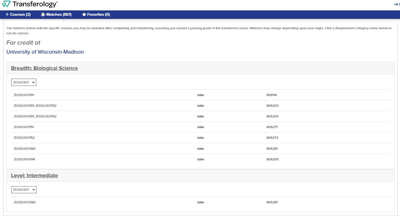The height and width of the screenshot is (216, 400).
Task: Click 'take' in the ZOOLOGY151 row
Action: [201, 127]
